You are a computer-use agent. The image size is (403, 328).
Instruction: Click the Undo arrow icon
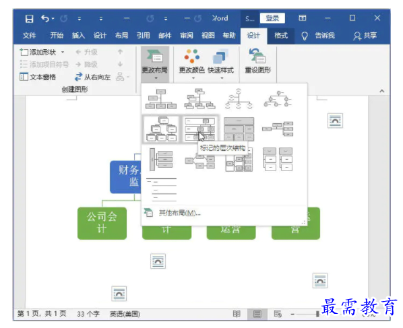[x=45, y=18]
